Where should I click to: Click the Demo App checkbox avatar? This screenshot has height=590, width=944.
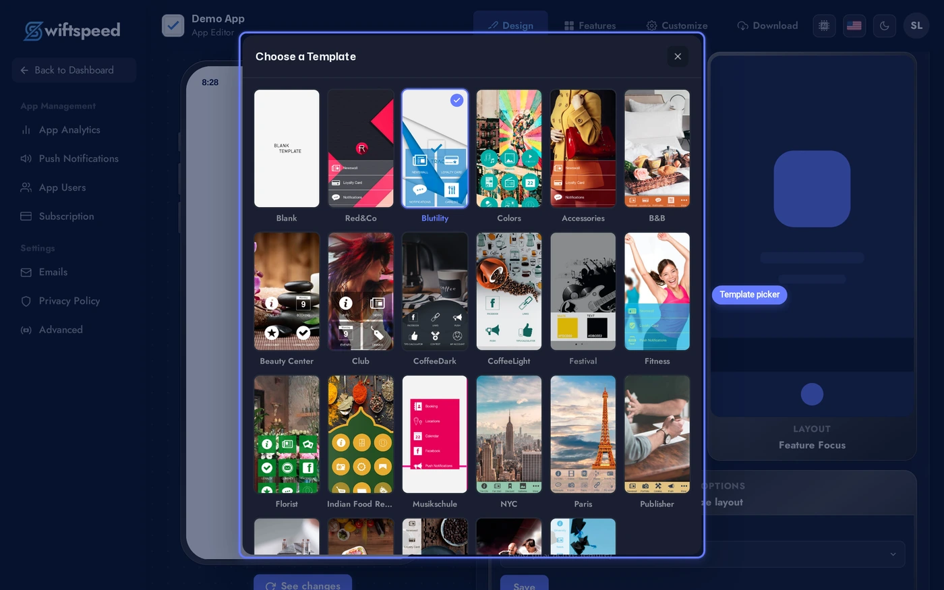173,25
